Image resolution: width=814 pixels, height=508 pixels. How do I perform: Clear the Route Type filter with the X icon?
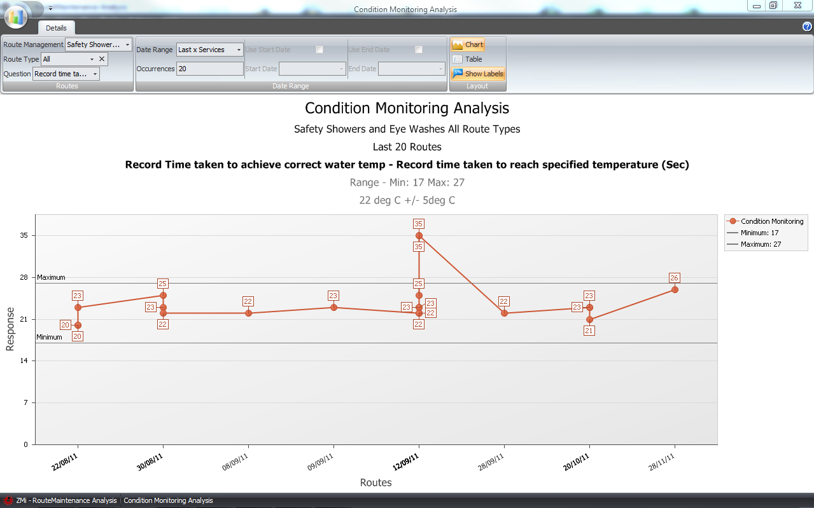(x=101, y=58)
